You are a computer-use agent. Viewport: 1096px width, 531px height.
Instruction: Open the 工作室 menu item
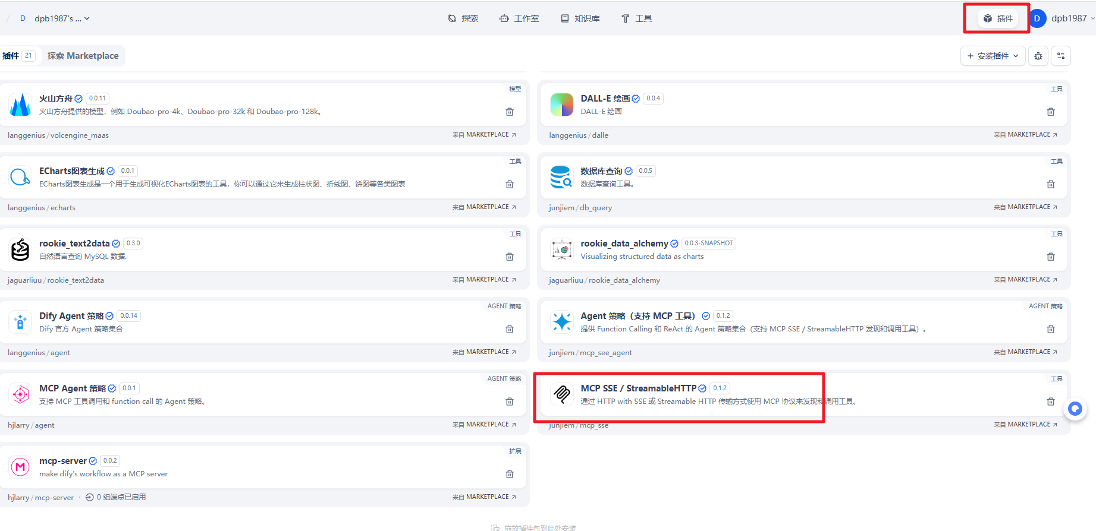click(519, 18)
